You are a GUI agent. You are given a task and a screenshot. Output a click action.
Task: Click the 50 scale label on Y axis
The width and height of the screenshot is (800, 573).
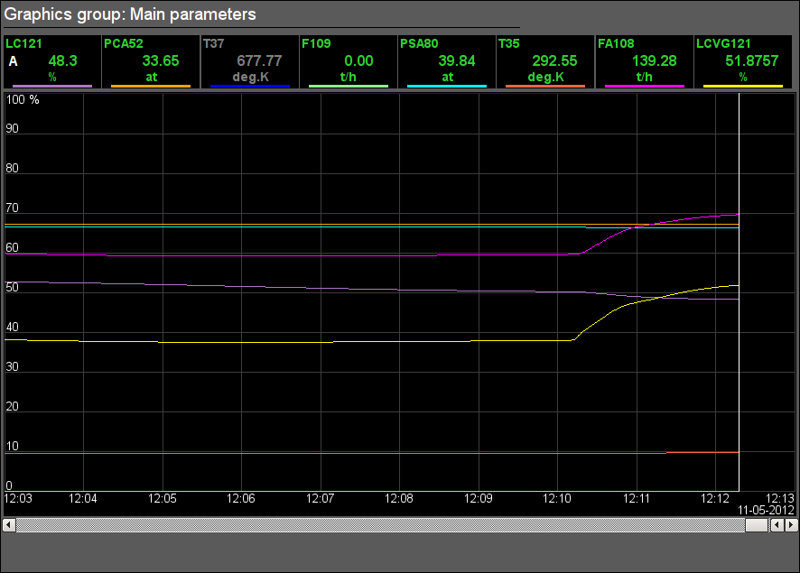[13, 287]
